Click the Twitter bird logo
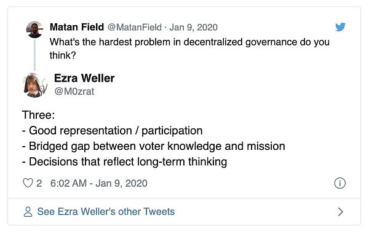The image size is (369, 234). coord(340,27)
